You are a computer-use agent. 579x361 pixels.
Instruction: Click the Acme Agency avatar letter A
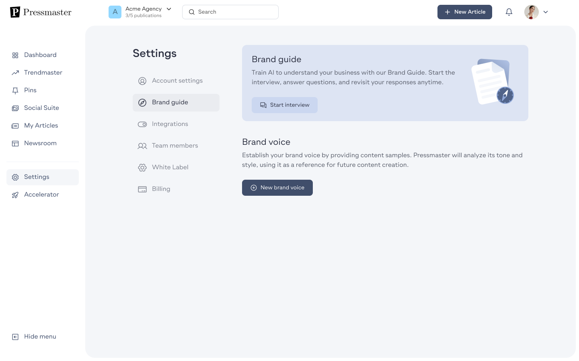pos(115,12)
